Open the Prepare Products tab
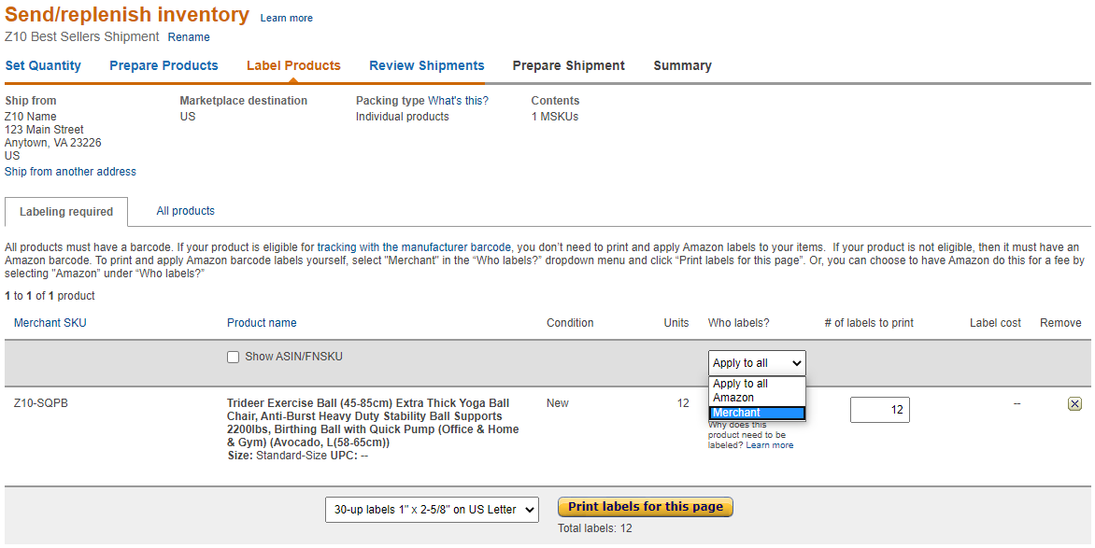1095x548 pixels. click(164, 65)
